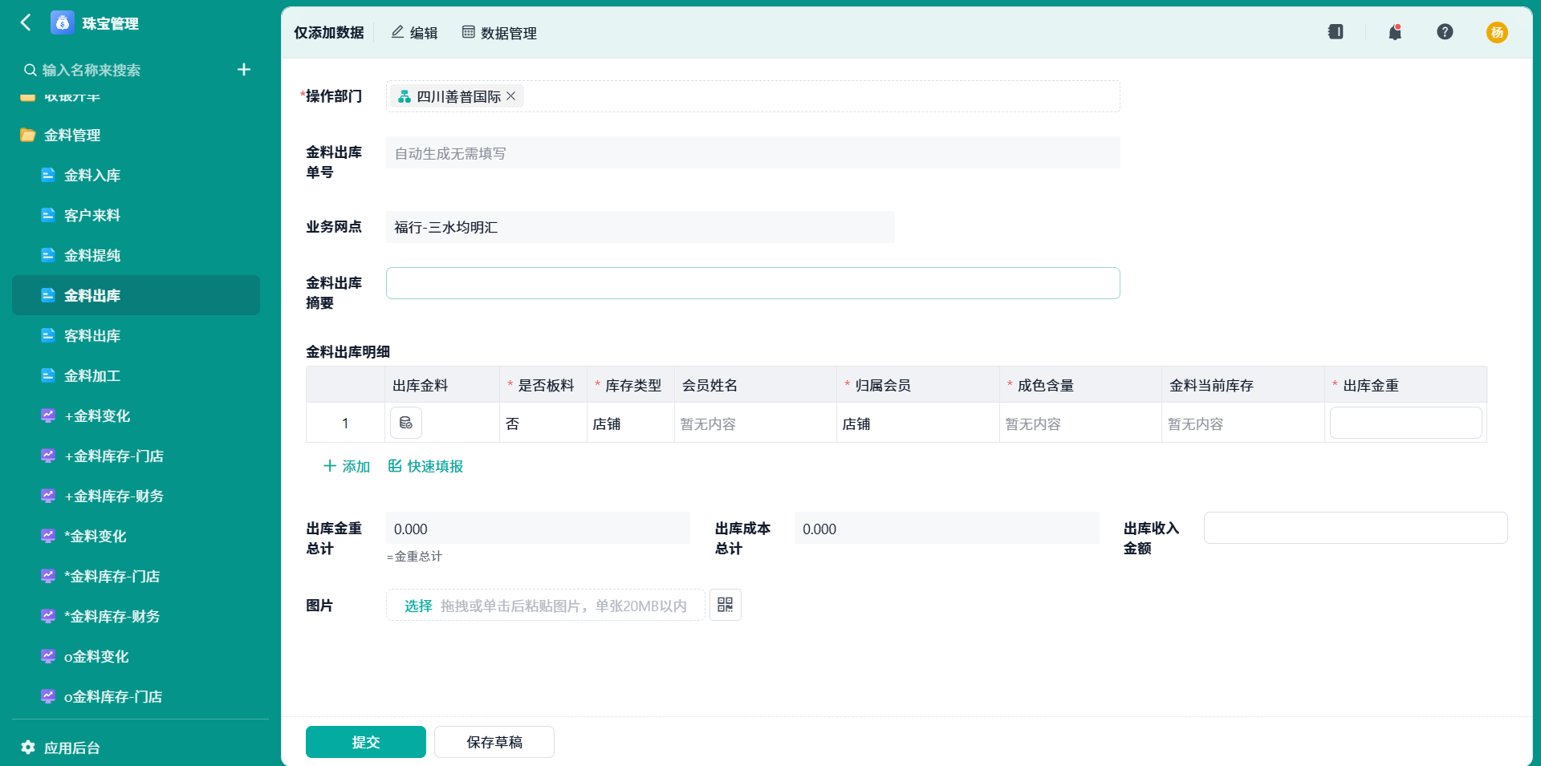Click the 提交 button
Viewport: 1541px width, 766px height.
[x=366, y=742]
